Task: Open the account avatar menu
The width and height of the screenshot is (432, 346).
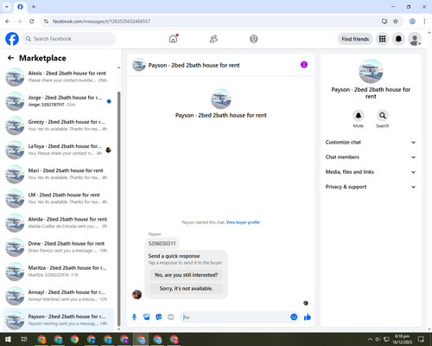Action: pos(415,39)
